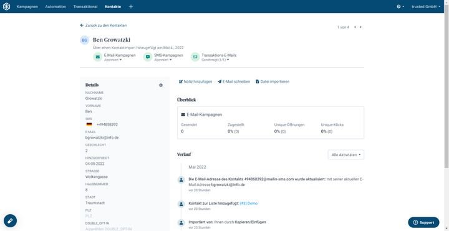Click Stadt value 'Traumstadt'
The height and width of the screenshot is (231, 449).
[x=95, y=203]
